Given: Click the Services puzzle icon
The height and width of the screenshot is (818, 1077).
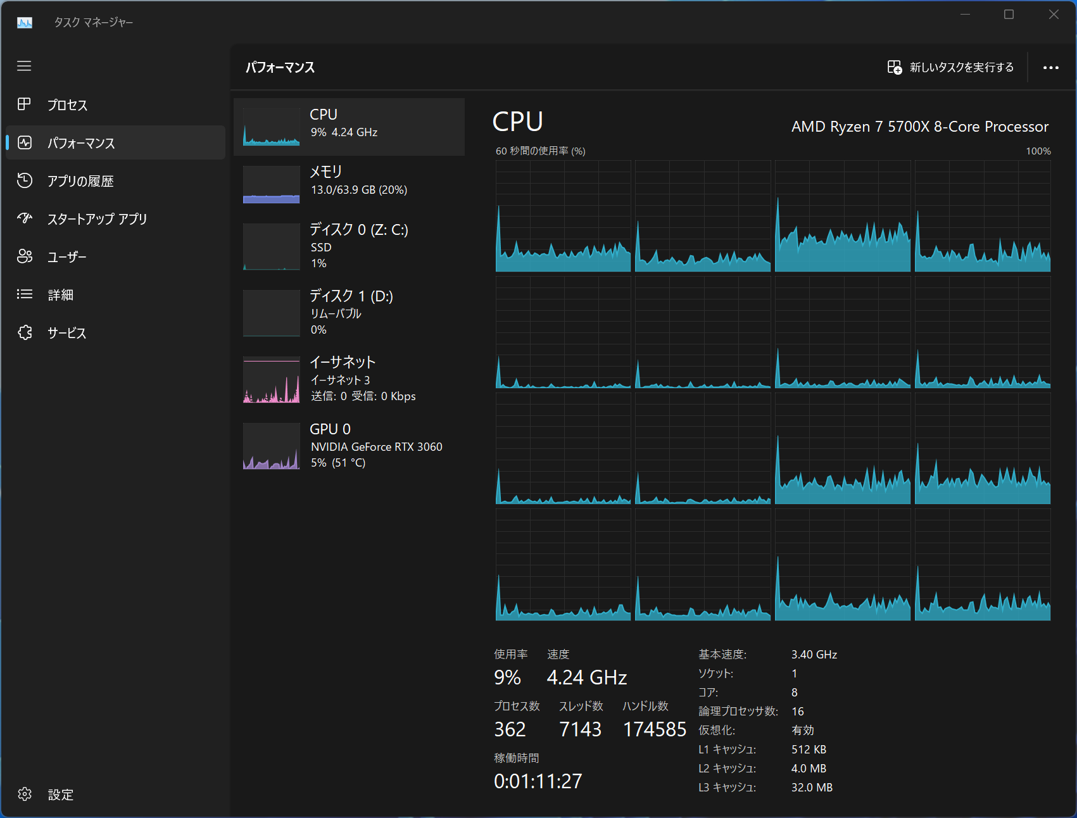Looking at the screenshot, I should pyautogui.click(x=24, y=332).
